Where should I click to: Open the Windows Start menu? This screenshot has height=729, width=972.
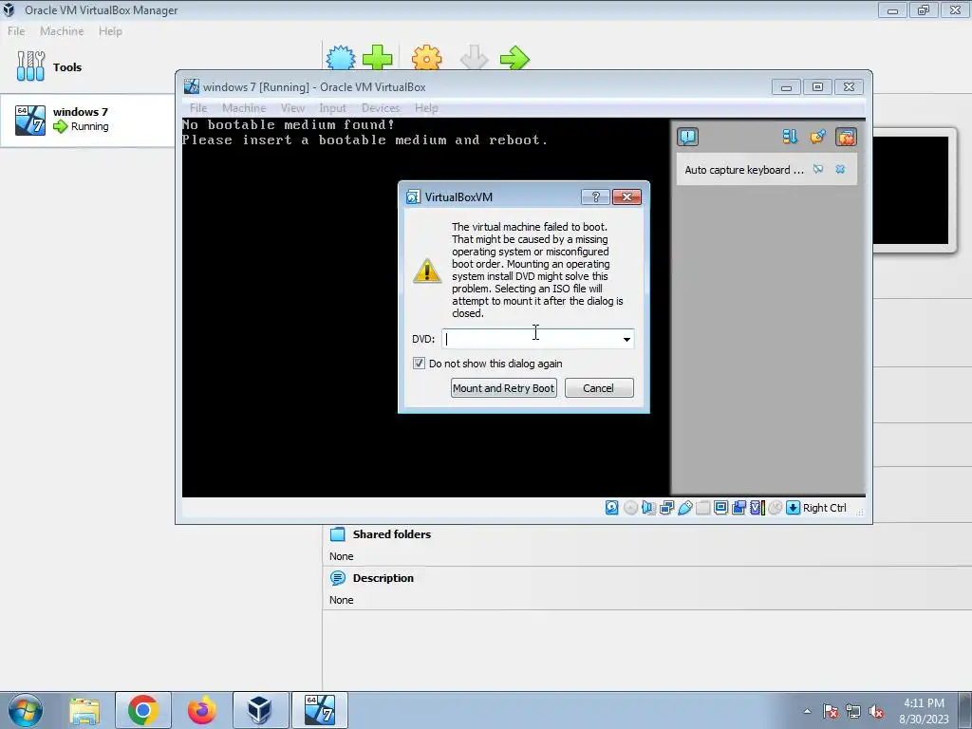point(26,710)
